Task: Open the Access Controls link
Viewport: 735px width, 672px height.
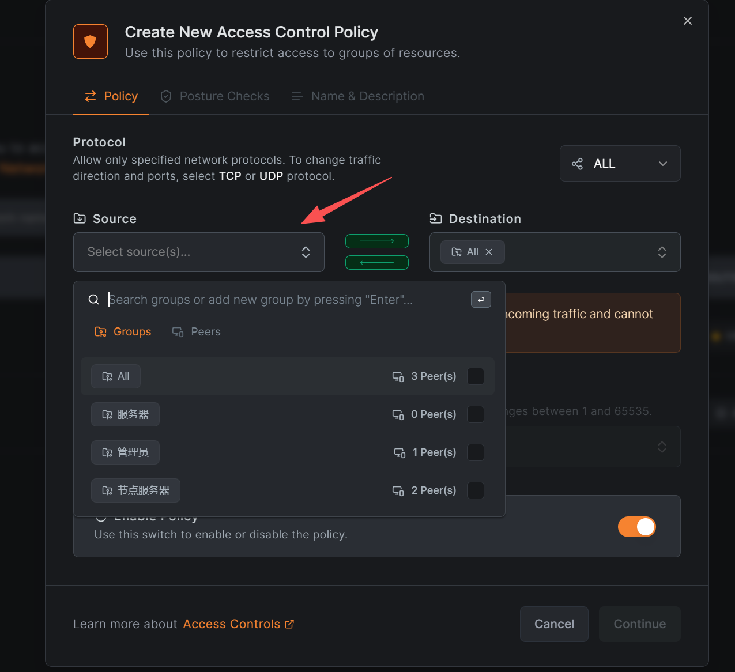Action: [232, 624]
